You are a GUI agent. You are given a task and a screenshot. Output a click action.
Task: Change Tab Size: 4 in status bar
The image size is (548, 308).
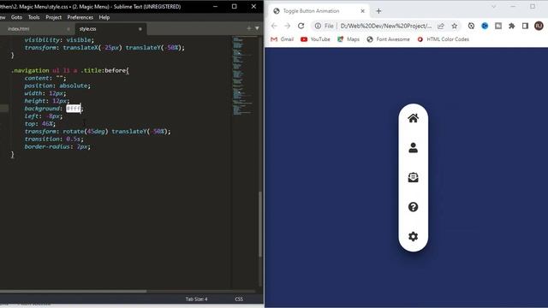(x=196, y=299)
